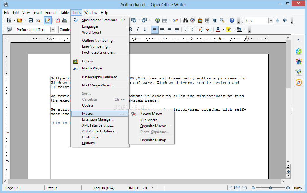Open sidebar Properties panel icon
The height and width of the screenshot is (193, 307).
[x=299, y=51]
